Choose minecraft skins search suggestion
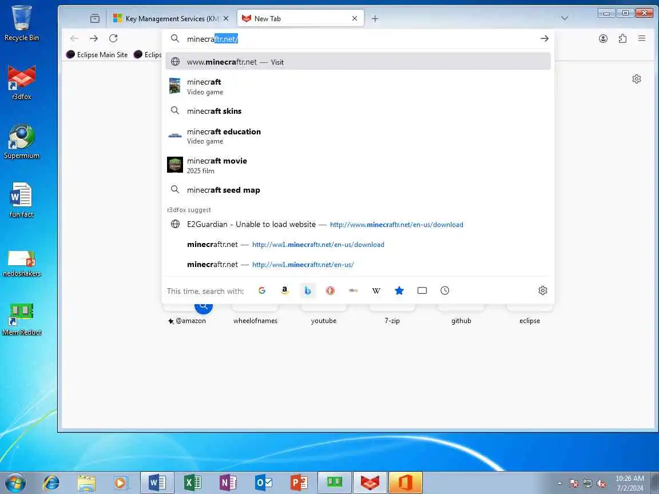Screen dimensions: 659x494 [358, 111]
